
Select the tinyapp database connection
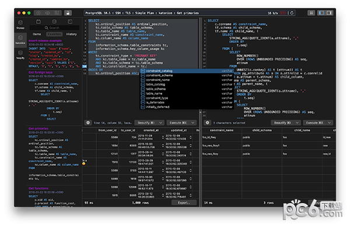[20, 24]
